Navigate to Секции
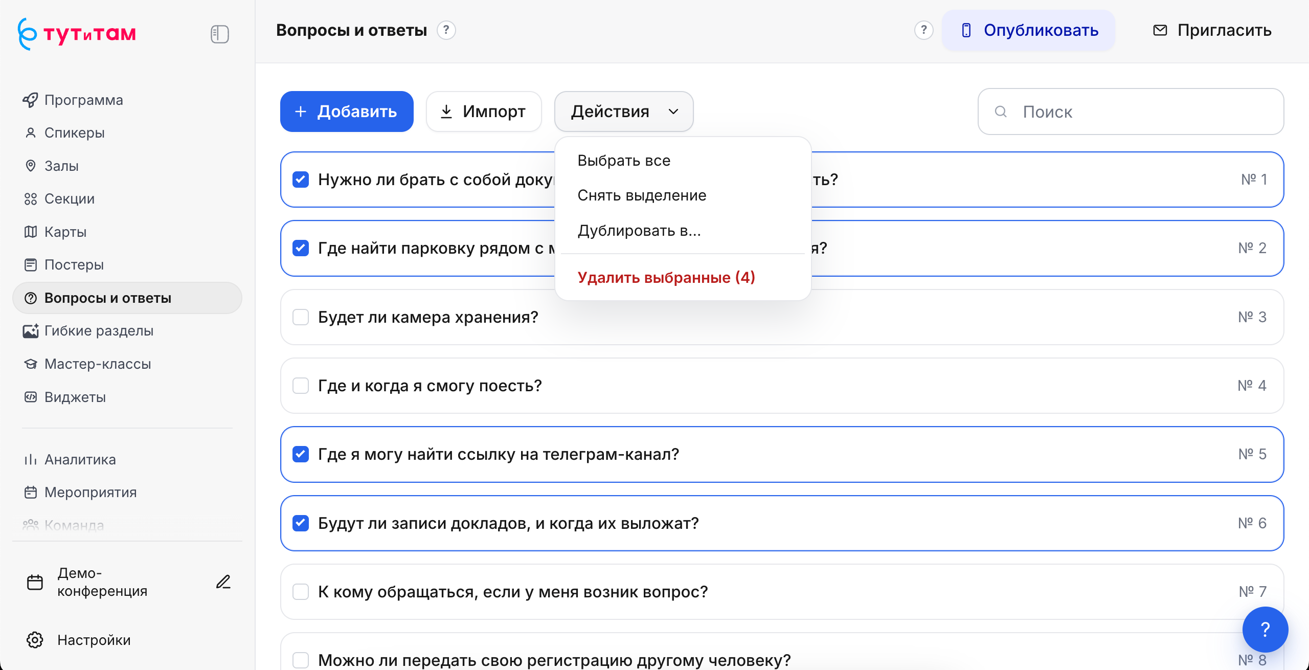Viewport: 1309px width, 670px height. [127, 199]
